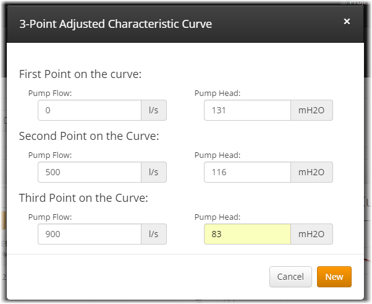
Task: Click the l/s unit next to the 500 flow value
Action: click(x=154, y=172)
